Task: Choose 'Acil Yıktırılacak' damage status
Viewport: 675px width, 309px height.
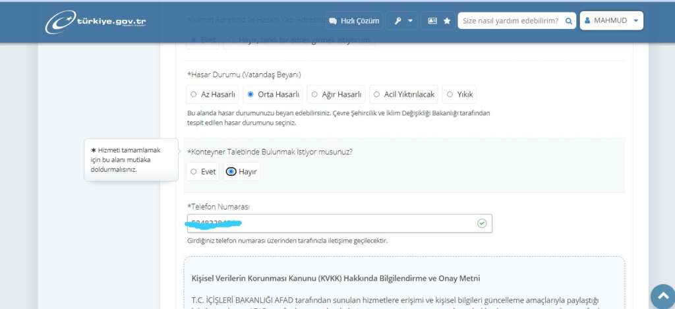Action: coord(403,94)
